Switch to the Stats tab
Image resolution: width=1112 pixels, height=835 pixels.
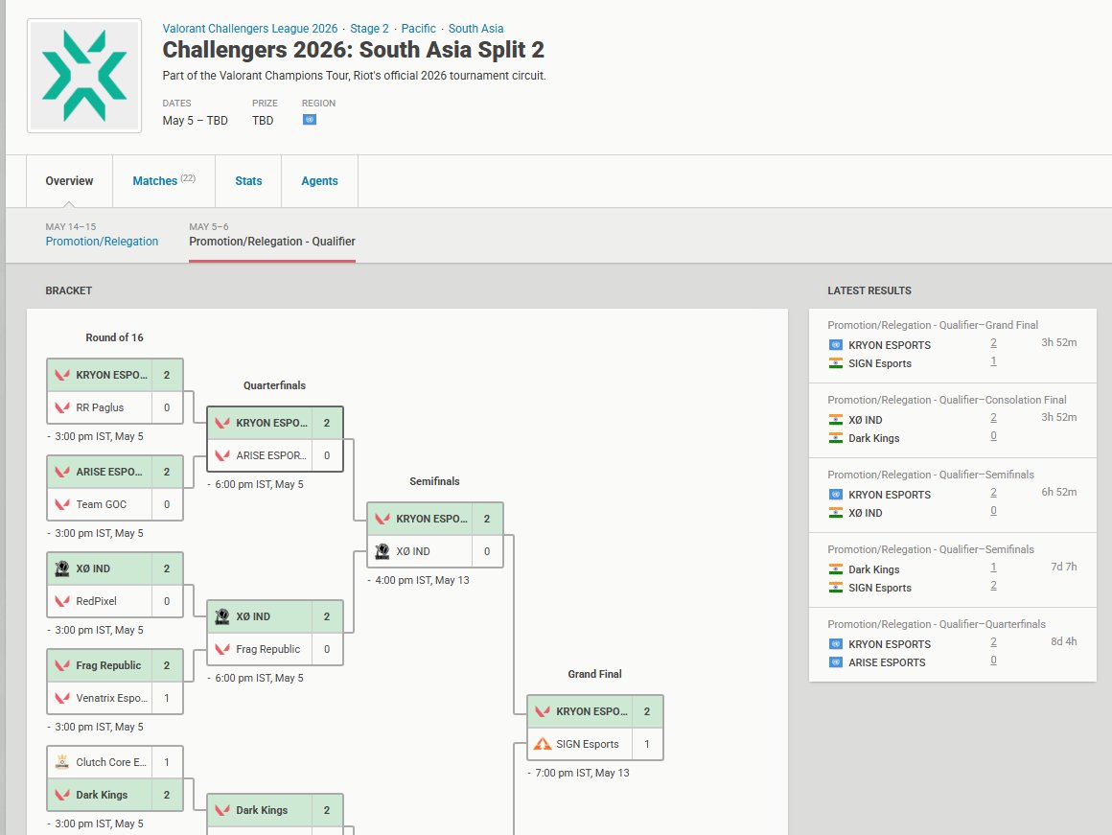[248, 181]
